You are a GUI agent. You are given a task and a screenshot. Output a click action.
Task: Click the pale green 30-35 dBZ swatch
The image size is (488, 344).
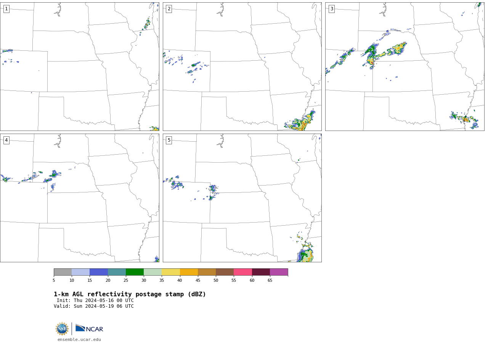click(x=152, y=272)
